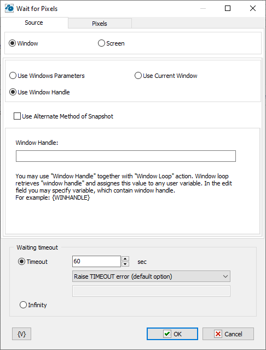Image resolution: width=266 pixels, height=350 pixels.
Task: Click the red X icon on Cancel
Action: [218, 334]
